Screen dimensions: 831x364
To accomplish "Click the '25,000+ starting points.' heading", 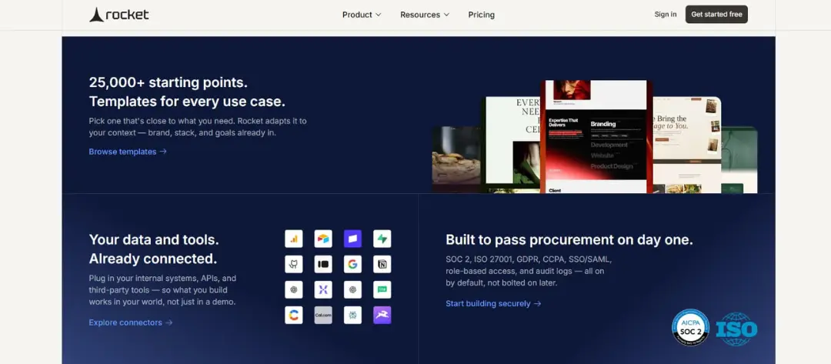I will click(169, 82).
